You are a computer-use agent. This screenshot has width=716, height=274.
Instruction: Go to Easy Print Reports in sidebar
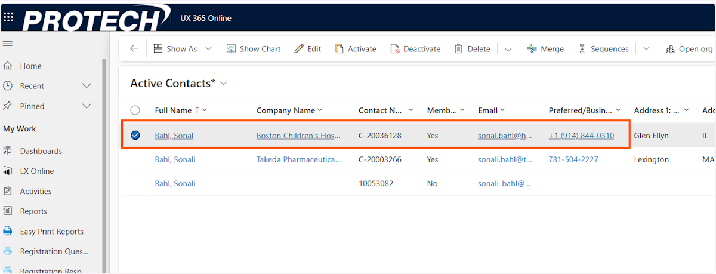[51, 232]
